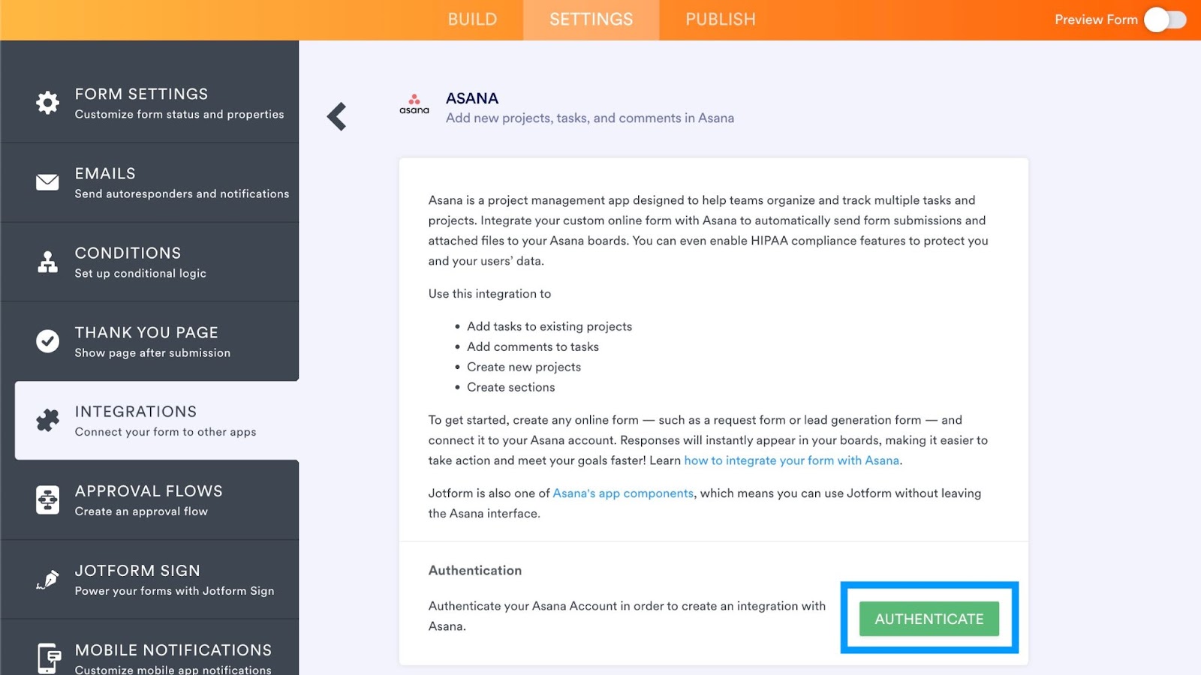Follow the Asana's app components link
1201x675 pixels.
622,493
